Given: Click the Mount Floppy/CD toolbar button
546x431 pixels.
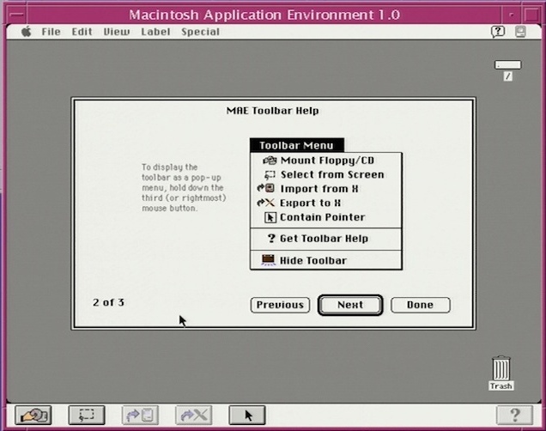Looking at the screenshot, I should (33, 415).
